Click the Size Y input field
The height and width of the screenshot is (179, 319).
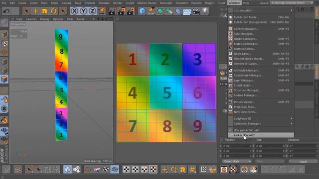270,151
